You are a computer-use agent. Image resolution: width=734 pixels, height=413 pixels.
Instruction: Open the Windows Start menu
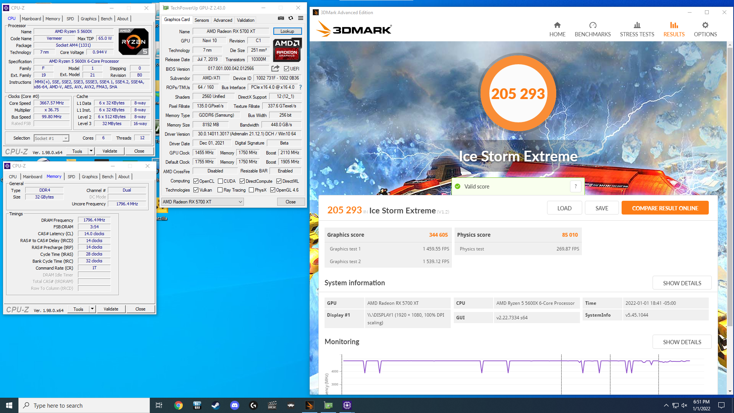(9, 405)
